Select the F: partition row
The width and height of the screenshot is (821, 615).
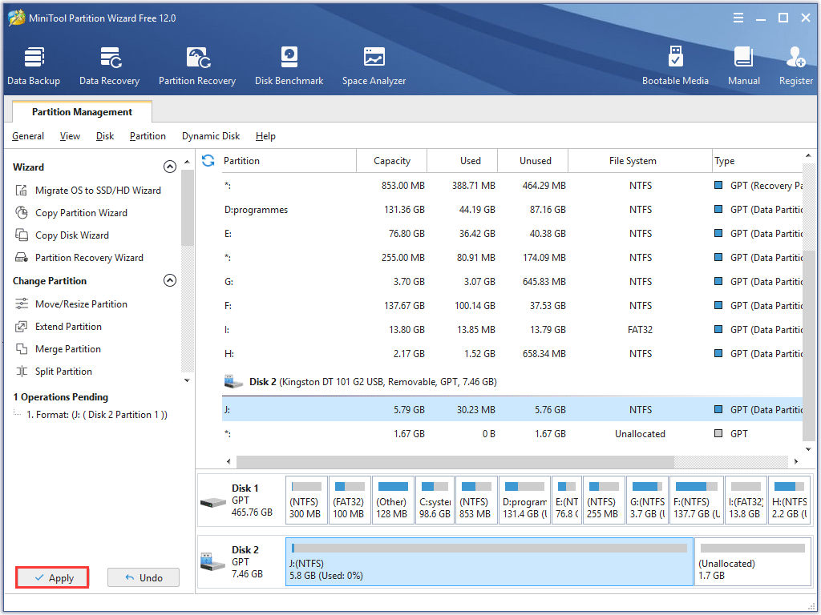click(x=512, y=306)
